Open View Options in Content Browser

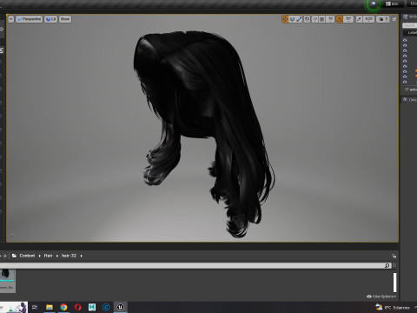pos(381,296)
